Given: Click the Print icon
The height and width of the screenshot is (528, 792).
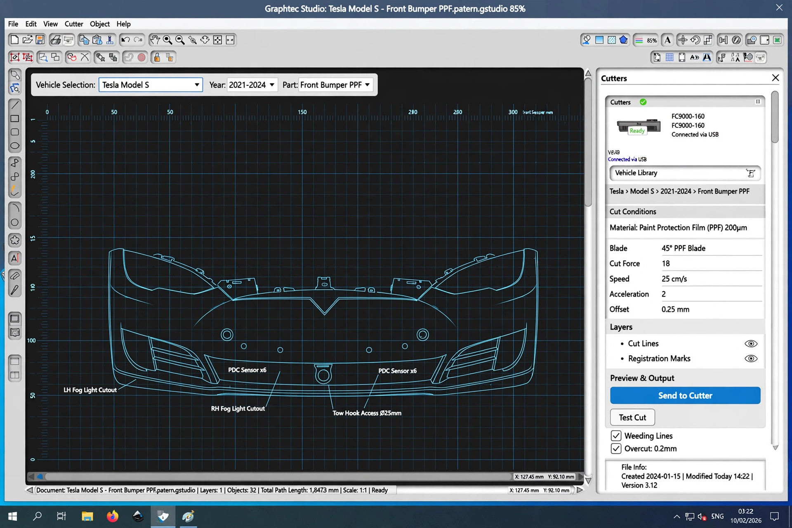Looking at the screenshot, I should (x=55, y=40).
